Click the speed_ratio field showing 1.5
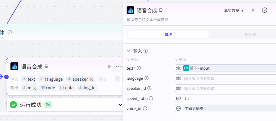Screen dimensions: 276x121 click(x=229, y=98)
